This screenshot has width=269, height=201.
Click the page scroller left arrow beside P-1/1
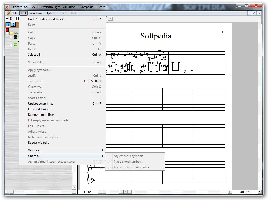(x=100, y=192)
